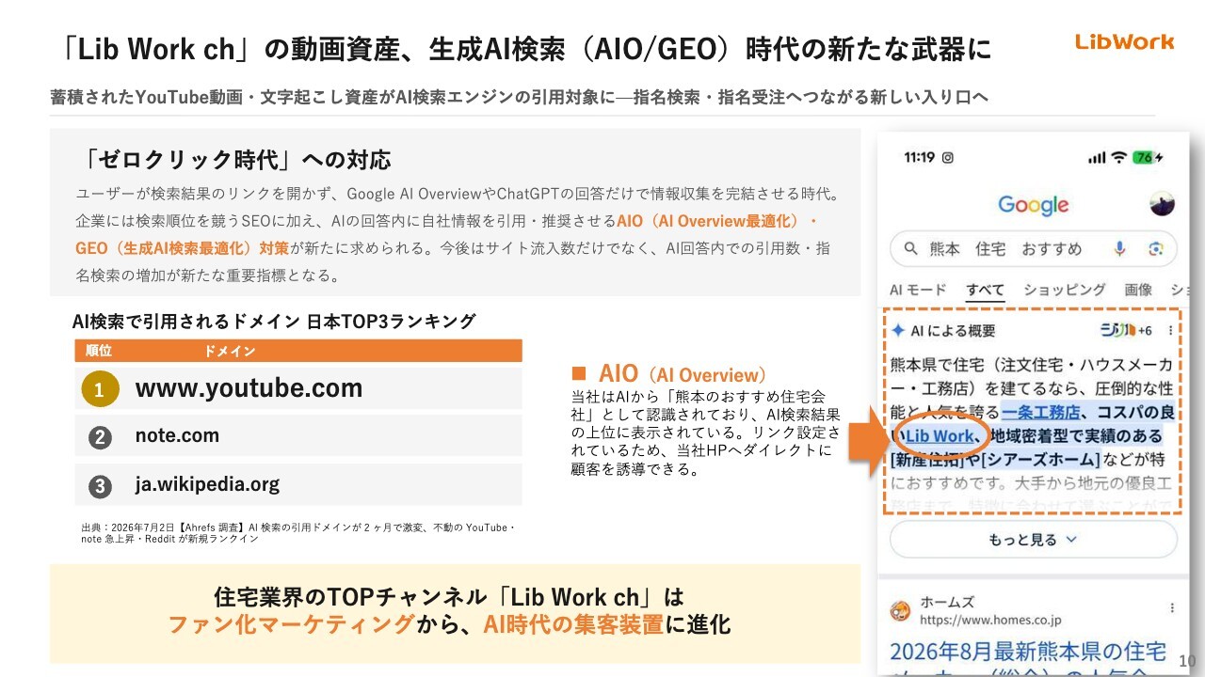Click the orange text AI時代の集客装置
Image resolution: width=1205 pixels, height=677 pixels.
[574, 624]
